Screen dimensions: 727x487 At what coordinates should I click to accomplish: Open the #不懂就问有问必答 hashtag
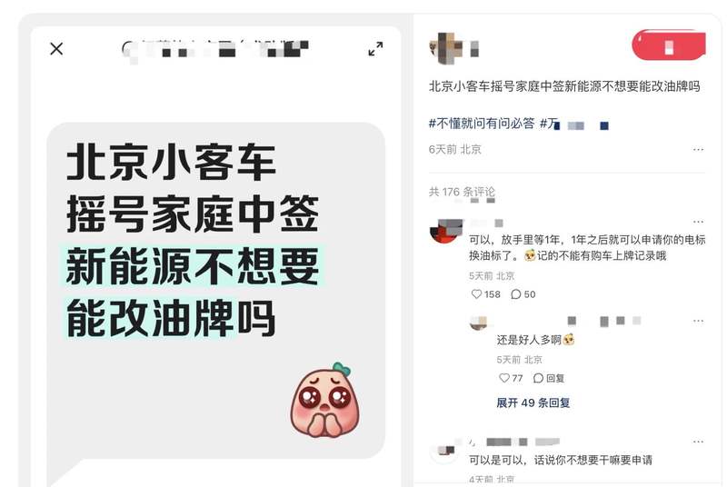point(482,124)
